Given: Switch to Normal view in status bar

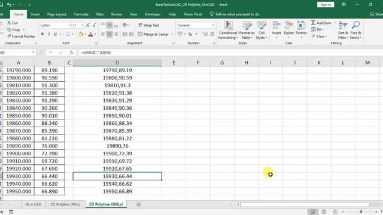Looking at the screenshot, I should pos(312,211).
